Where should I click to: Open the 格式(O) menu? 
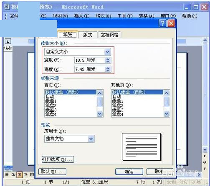(104, 16)
